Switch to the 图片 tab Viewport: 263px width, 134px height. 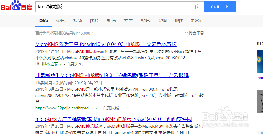coord(95,21)
